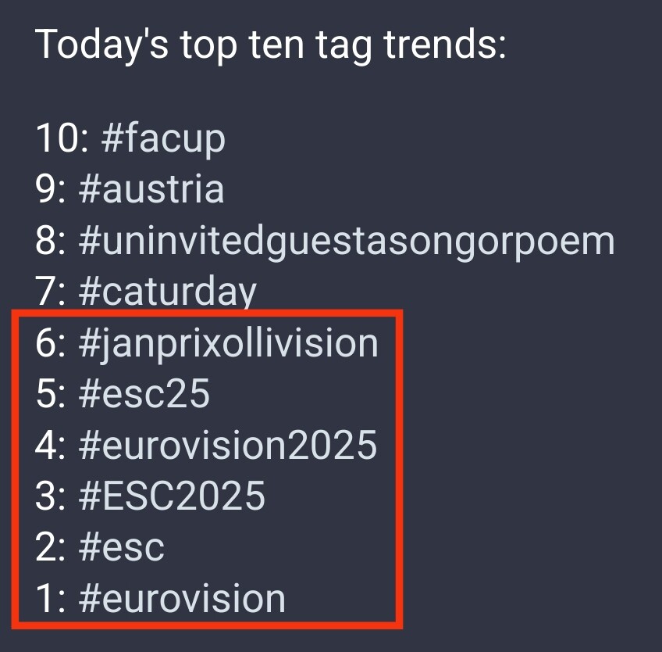662x652 pixels.
Task: Open the #esc hashtag at rank 2
Action: click(x=122, y=548)
